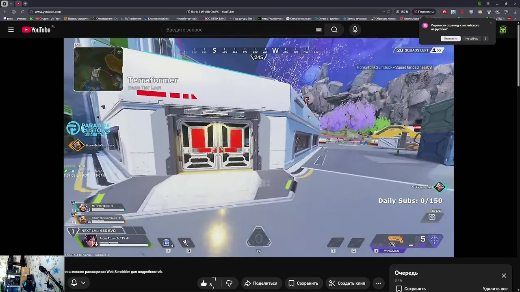Click the bookmark icon in address bar
The height and width of the screenshot is (292, 520).
(389, 12)
